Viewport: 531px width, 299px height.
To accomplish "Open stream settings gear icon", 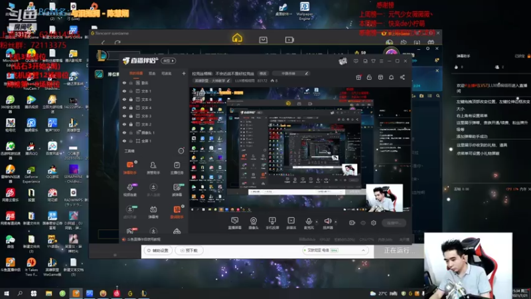I will (x=374, y=223).
